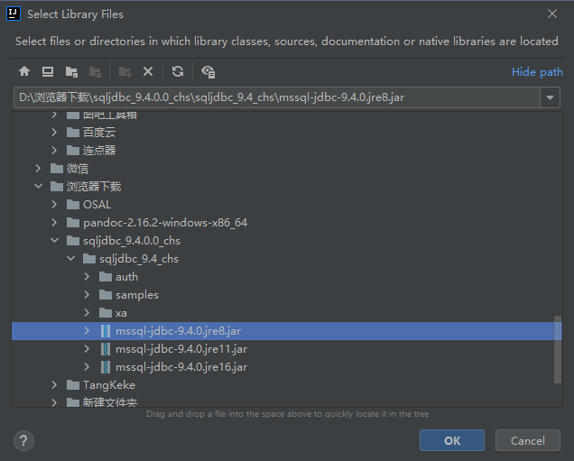Collapse the 浏览器下载 folder
The image size is (574, 461).
pos(38,186)
